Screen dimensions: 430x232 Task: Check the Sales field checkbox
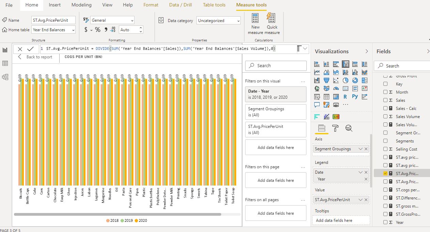[385, 100]
